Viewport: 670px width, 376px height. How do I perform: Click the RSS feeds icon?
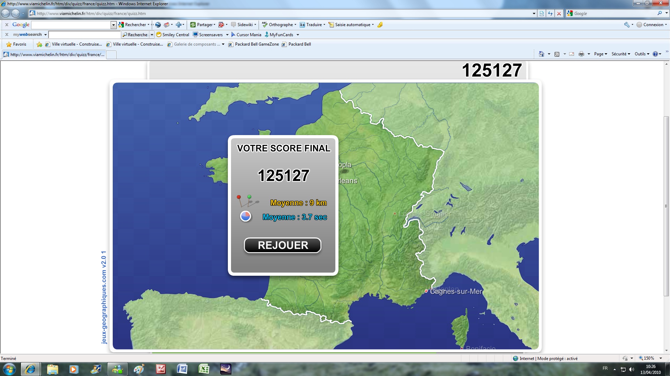click(557, 54)
